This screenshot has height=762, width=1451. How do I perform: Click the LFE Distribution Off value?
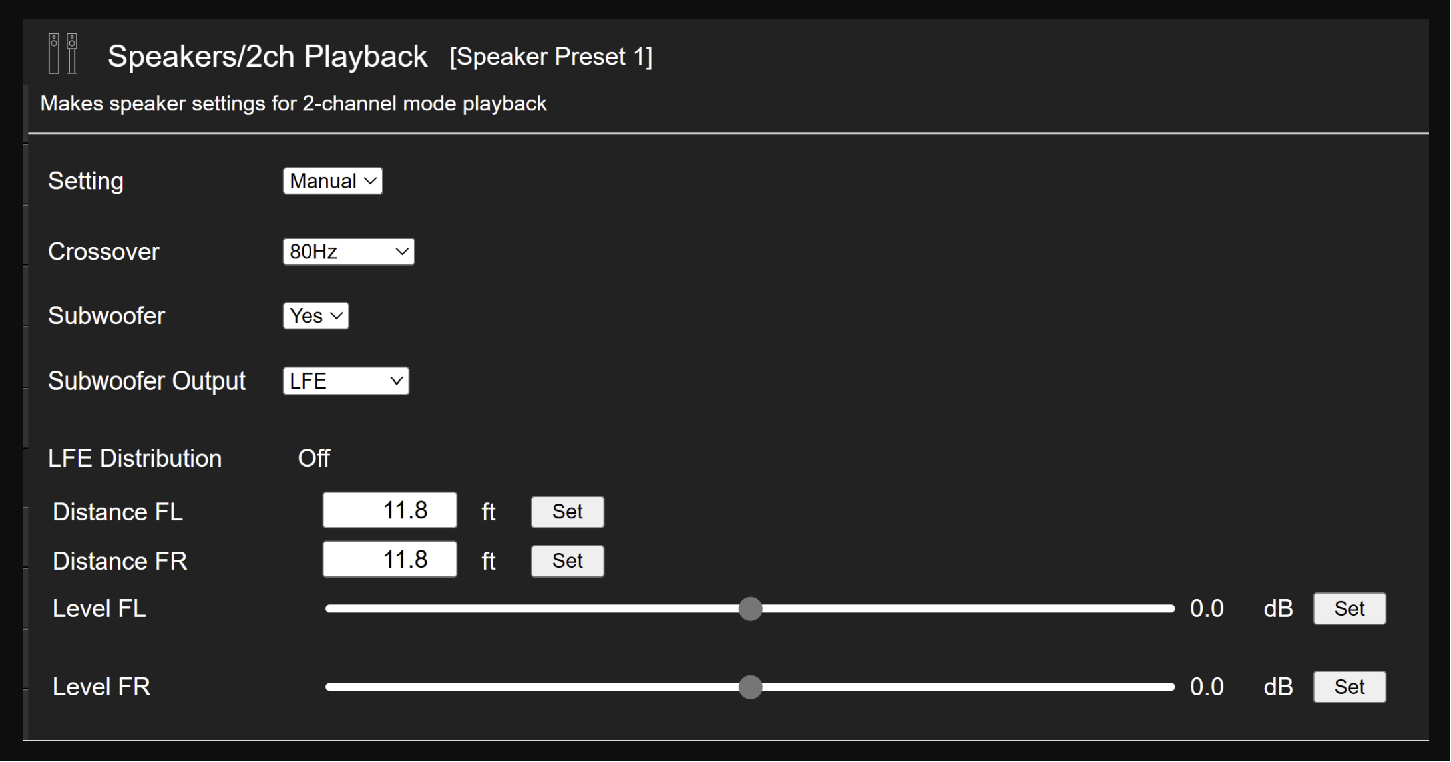(313, 459)
